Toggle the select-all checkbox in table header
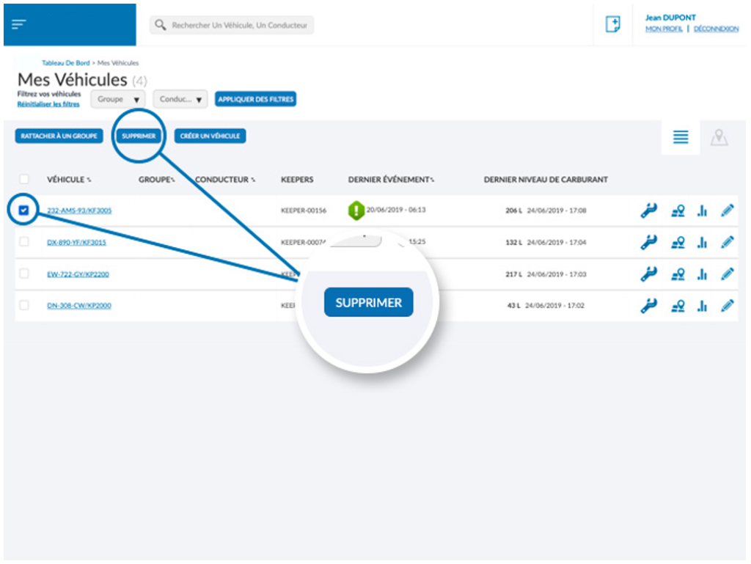This screenshot has height=564, width=751. pyautogui.click(x=24, y=179)
